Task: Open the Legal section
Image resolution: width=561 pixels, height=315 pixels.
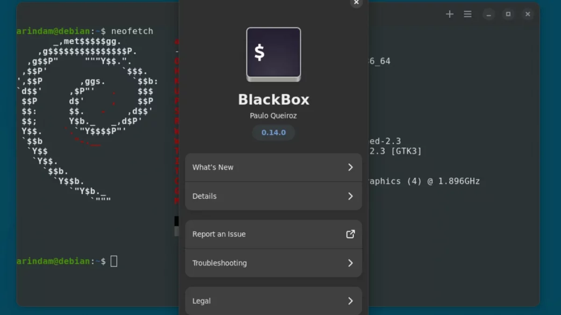Action: (x=273, y=301)
